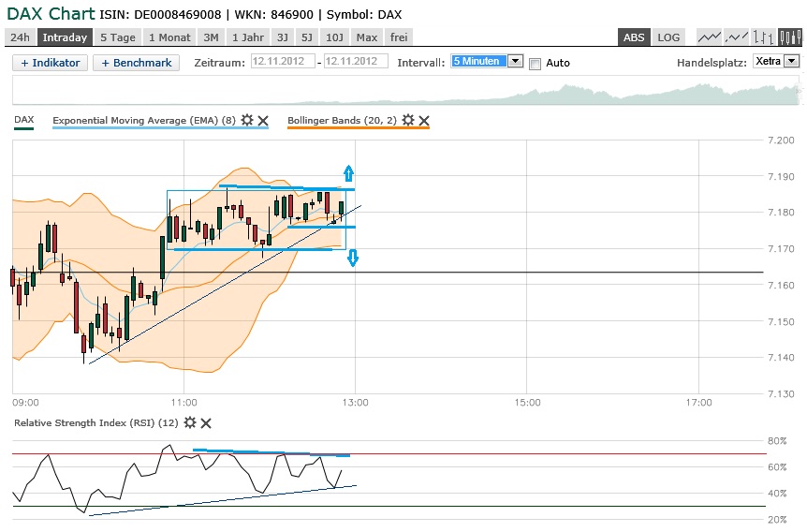Select the candlestick chart type icon
The height and width of the screenshot is (532, 807).
(x=790, y=37)
